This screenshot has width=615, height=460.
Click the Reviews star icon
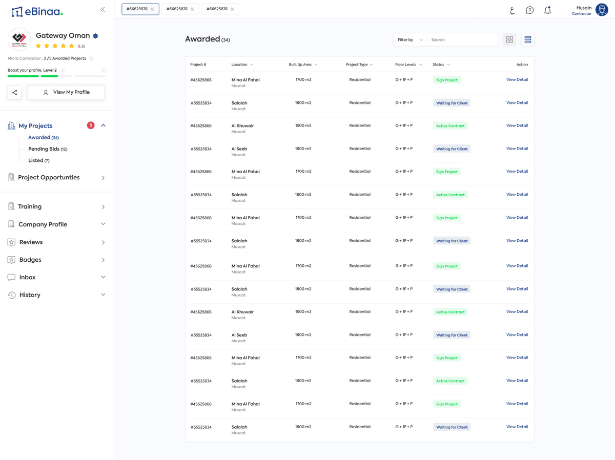(11, 242)
